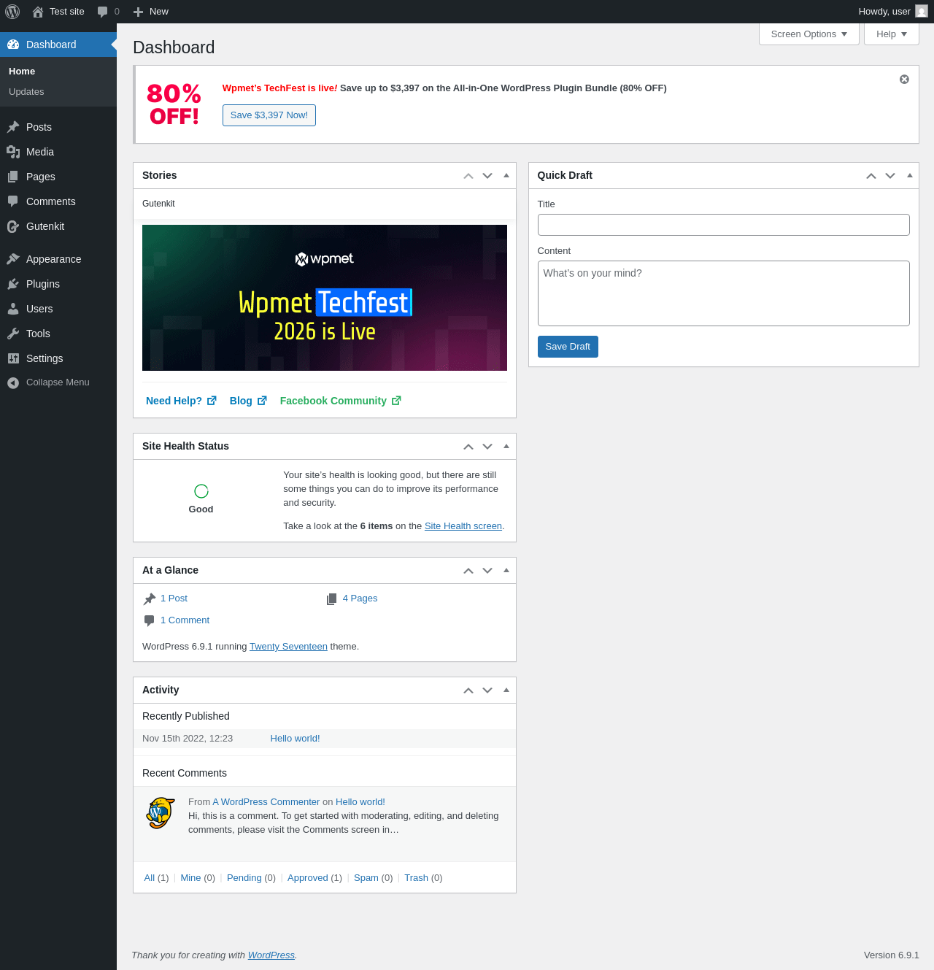
Task: Click the bubble icon beside 1 Comment
Action: click(x=150, y=620)
